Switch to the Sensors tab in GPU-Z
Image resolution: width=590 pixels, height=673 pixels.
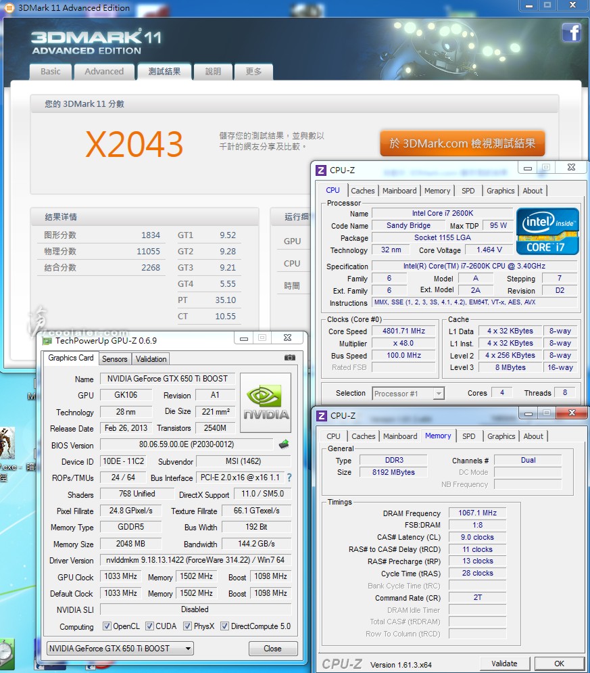tap(114, 358)
